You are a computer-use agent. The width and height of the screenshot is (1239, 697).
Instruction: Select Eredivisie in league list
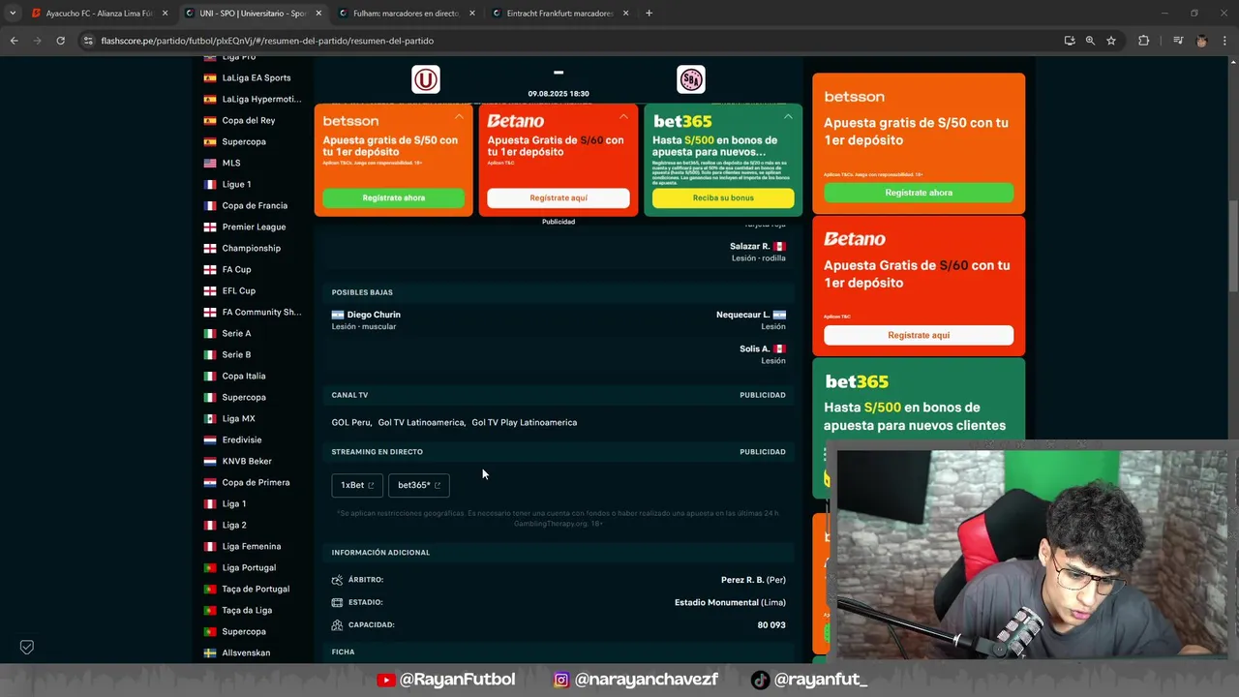coord(242,439)
